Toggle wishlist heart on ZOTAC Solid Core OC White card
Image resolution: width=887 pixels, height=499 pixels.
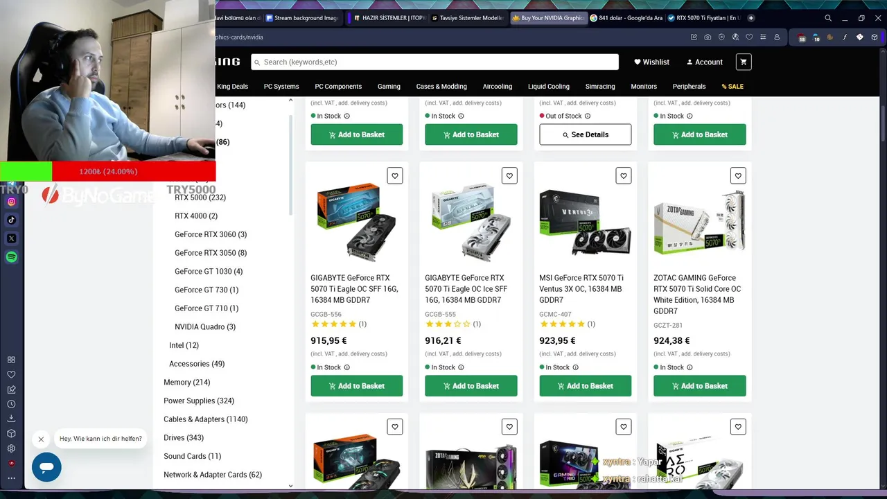tap(738, 176)
